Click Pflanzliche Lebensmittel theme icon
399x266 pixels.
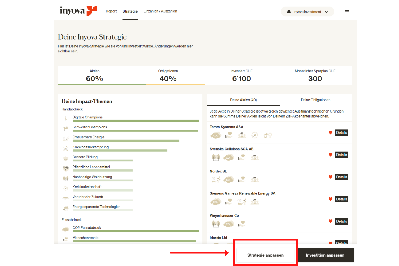pyautogui.click(x=66, y=168)
